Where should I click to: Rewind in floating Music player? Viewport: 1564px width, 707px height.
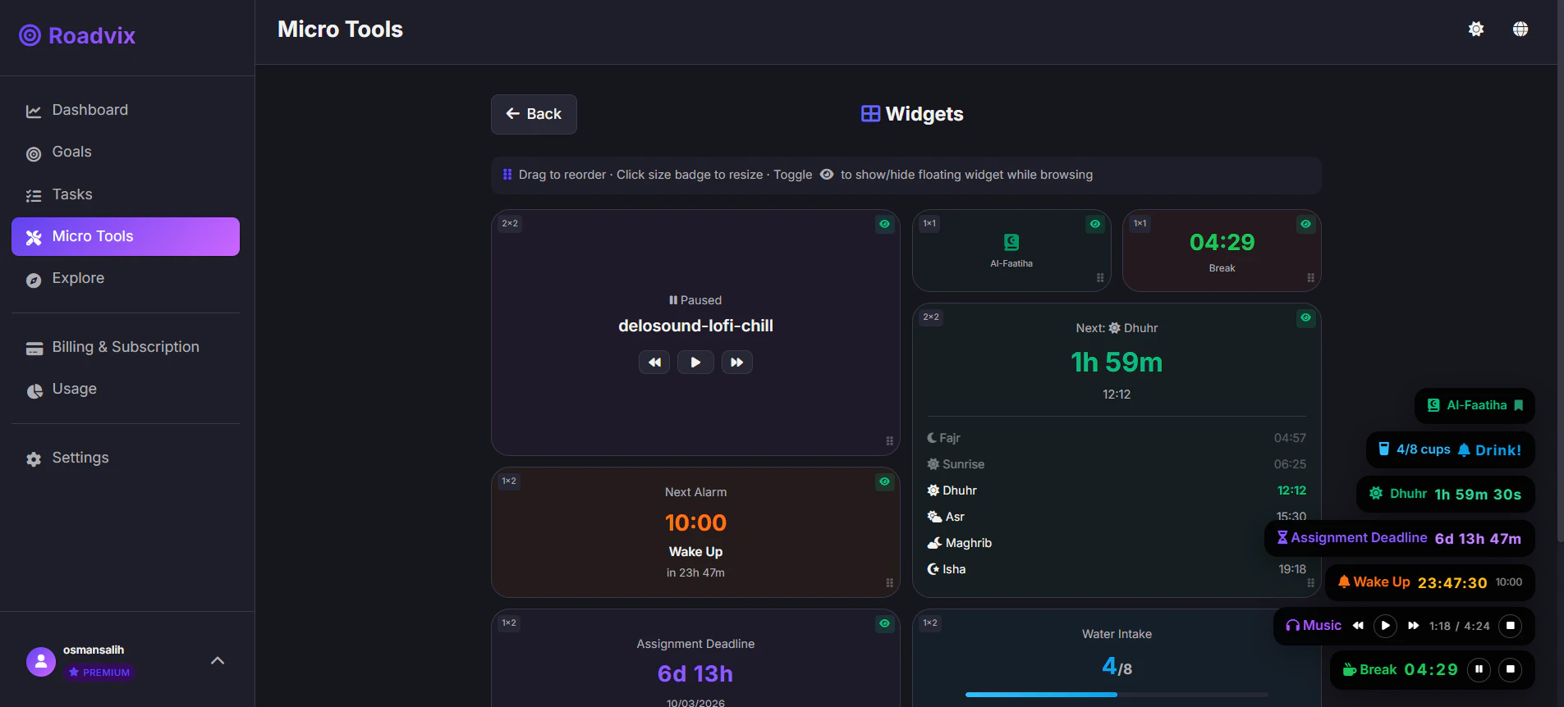1358,626
